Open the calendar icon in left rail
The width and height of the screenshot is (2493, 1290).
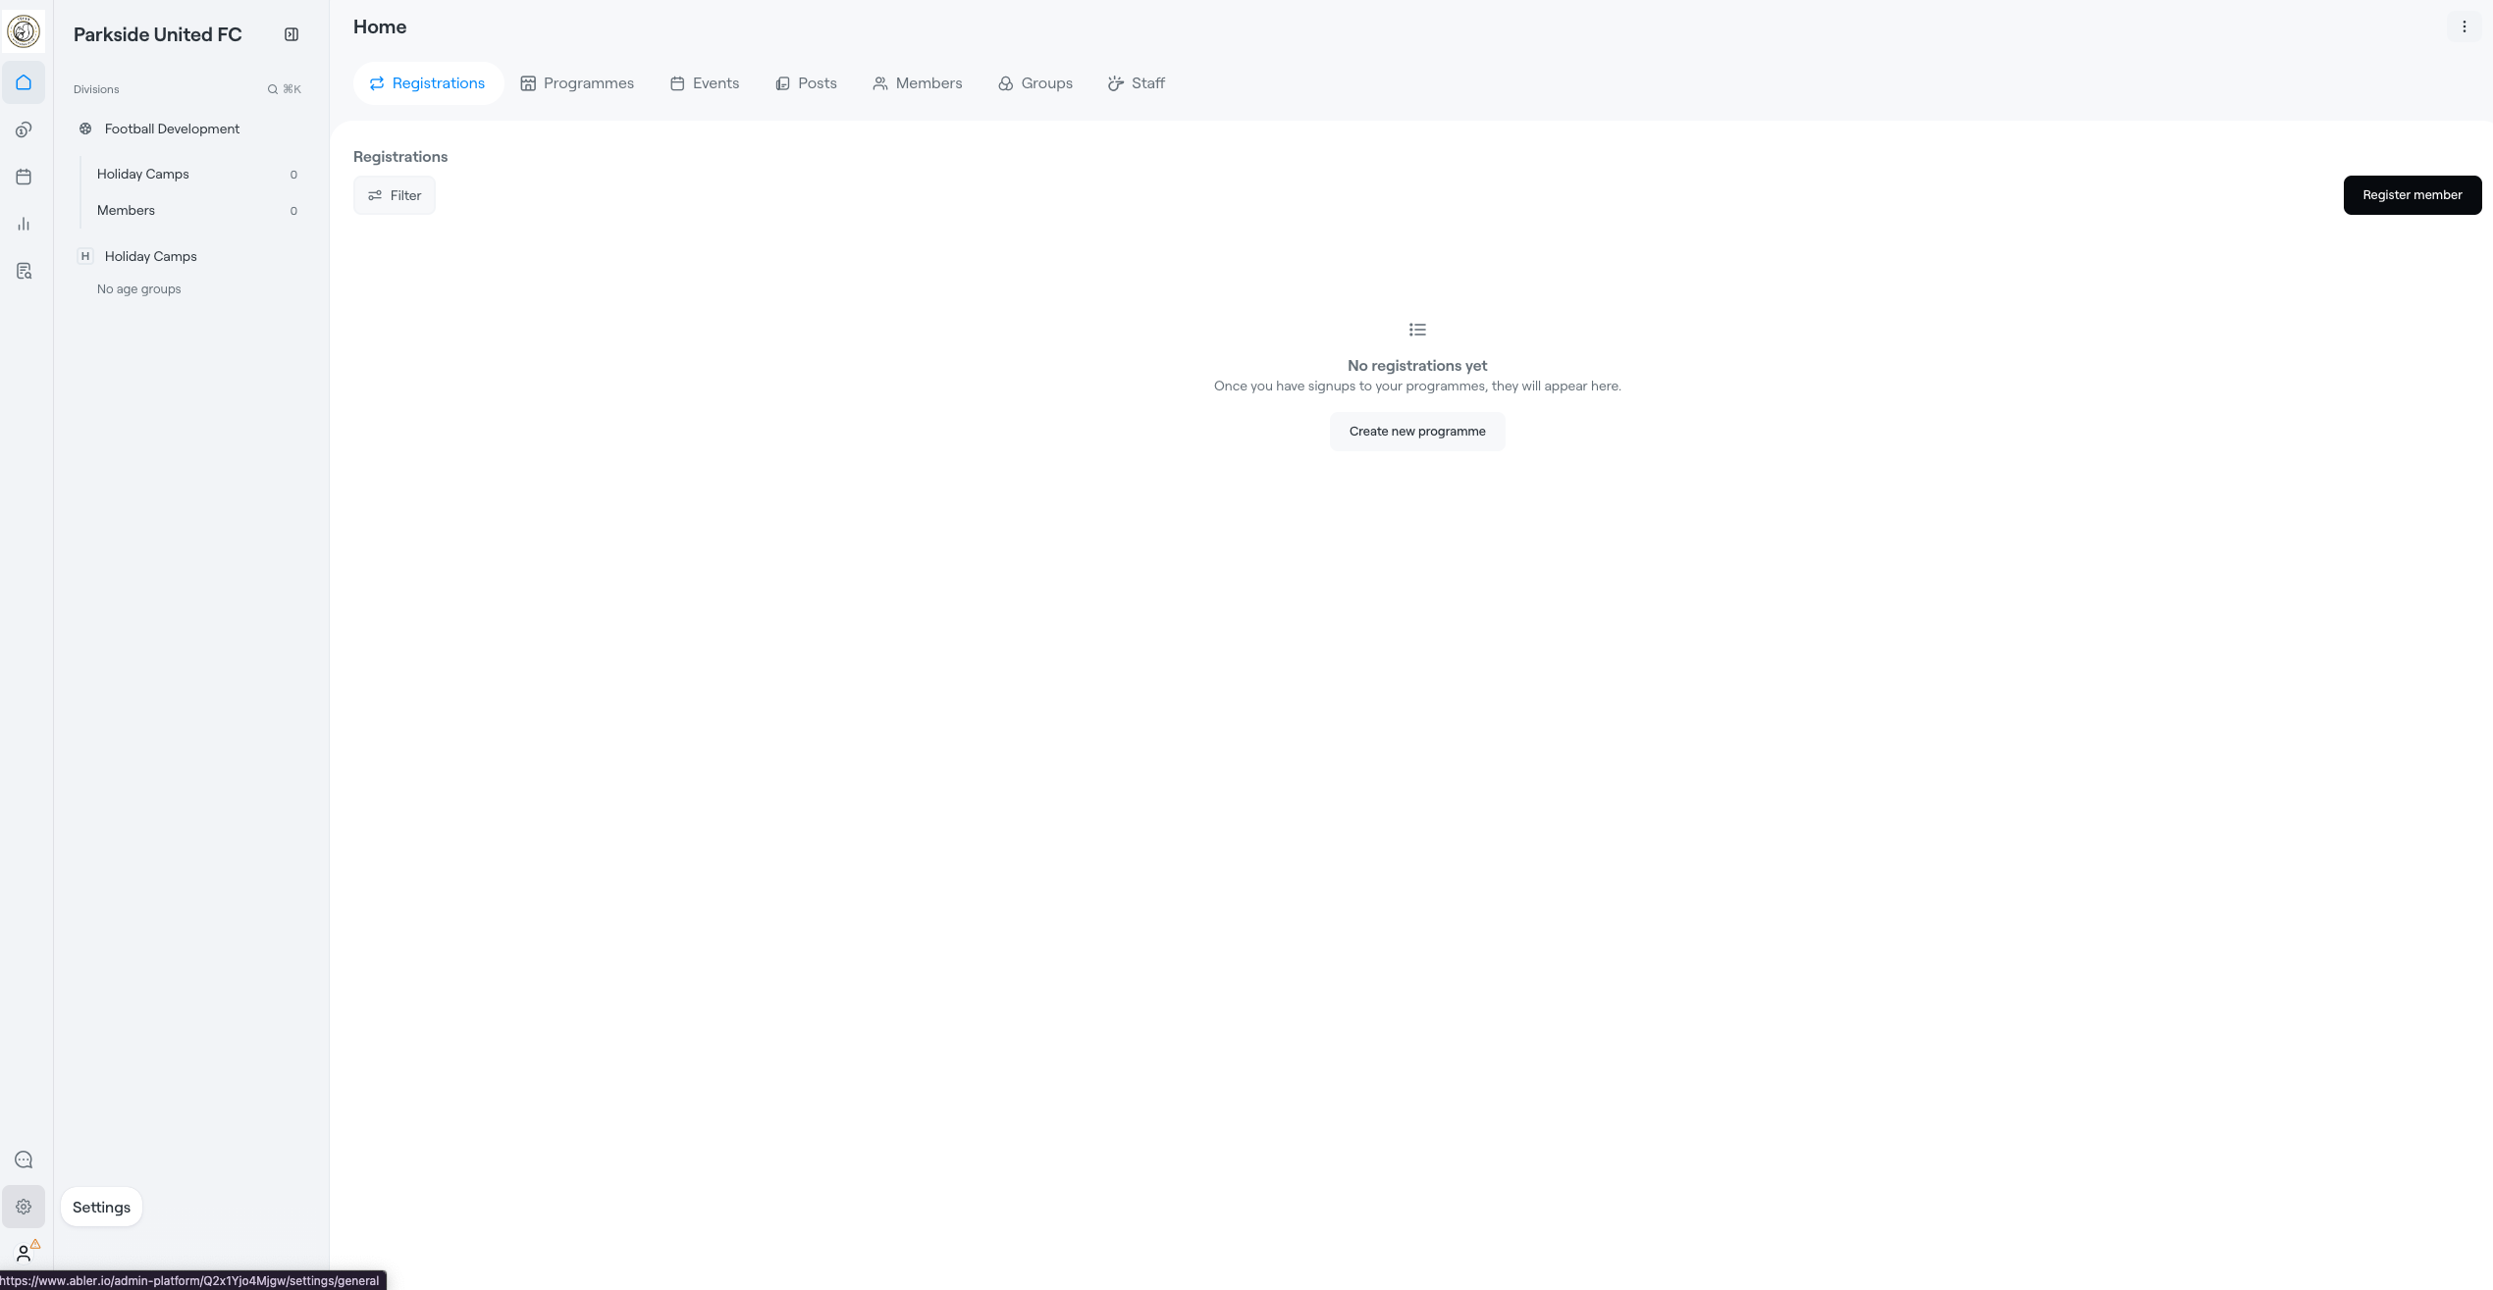24,177
